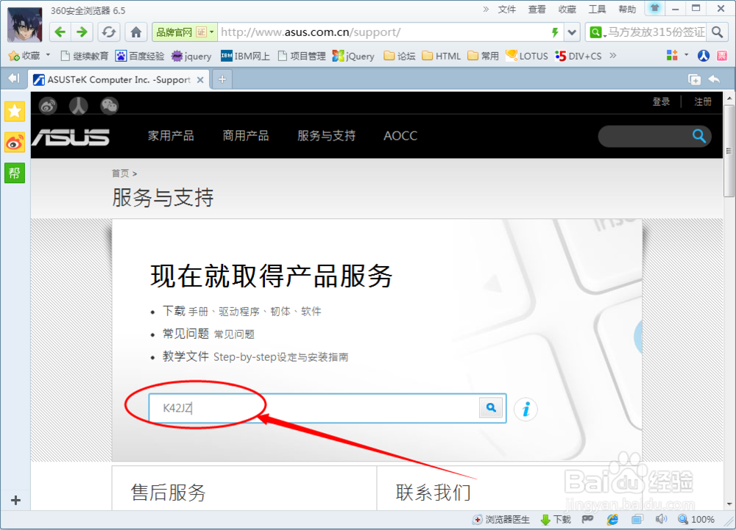Select the ASUSTeK Computer Inc. -Support tab

(117, 79)
